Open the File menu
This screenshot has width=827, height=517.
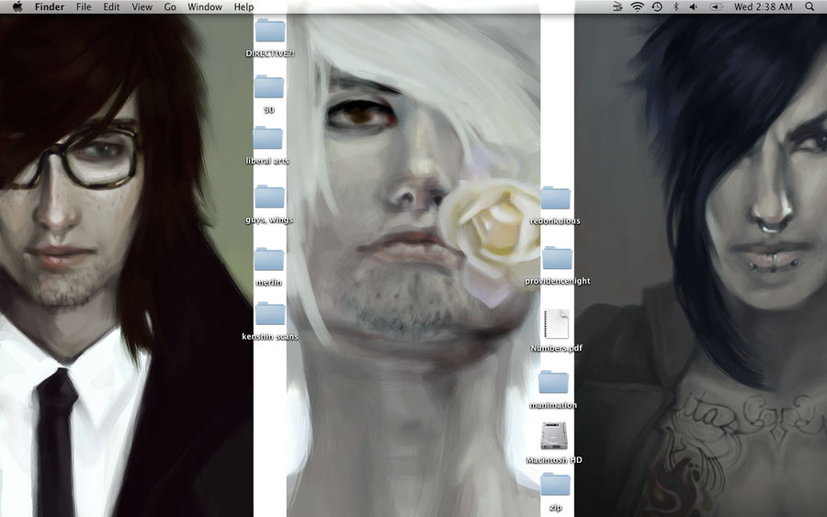[84, 6]
